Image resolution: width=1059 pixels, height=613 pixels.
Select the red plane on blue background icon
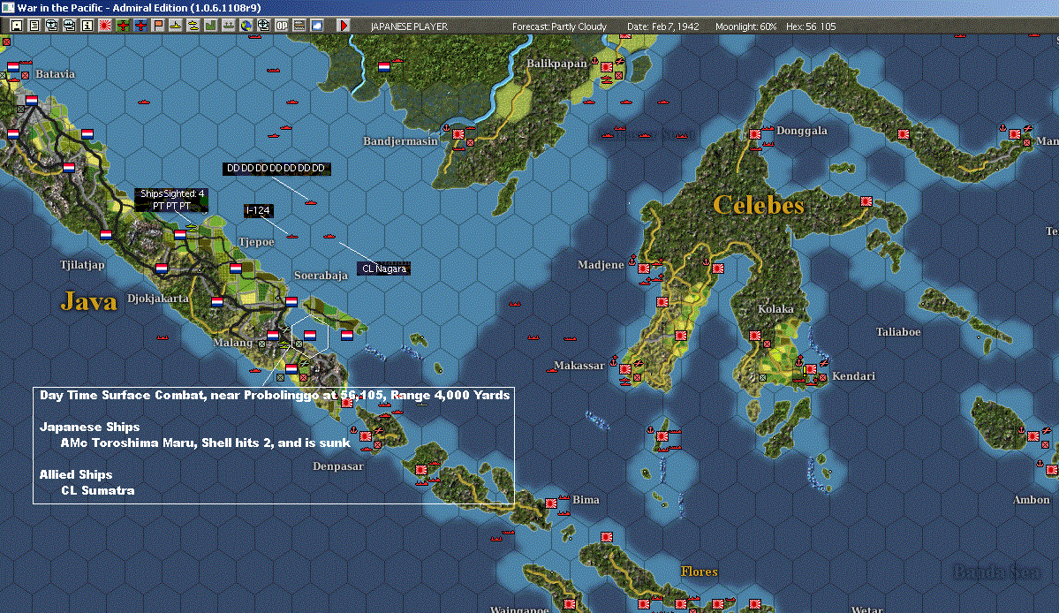(140, 26)
